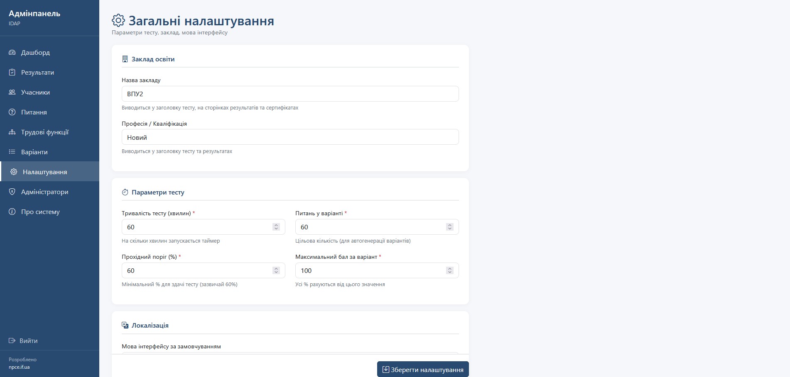Click the spinner arrows on Питань у варіанті

click(449, 227)
